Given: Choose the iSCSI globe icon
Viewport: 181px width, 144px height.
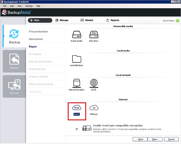Looking at the screenshot, I should pos(94,83).
